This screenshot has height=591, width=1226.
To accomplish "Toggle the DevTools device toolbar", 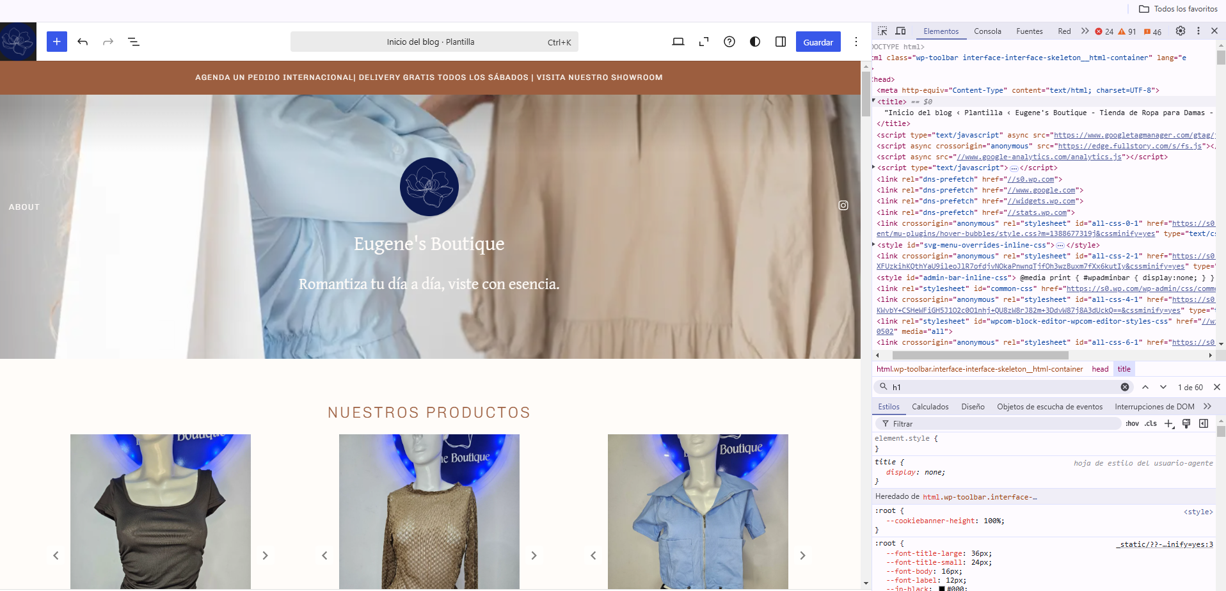I will tap(900, 31).
